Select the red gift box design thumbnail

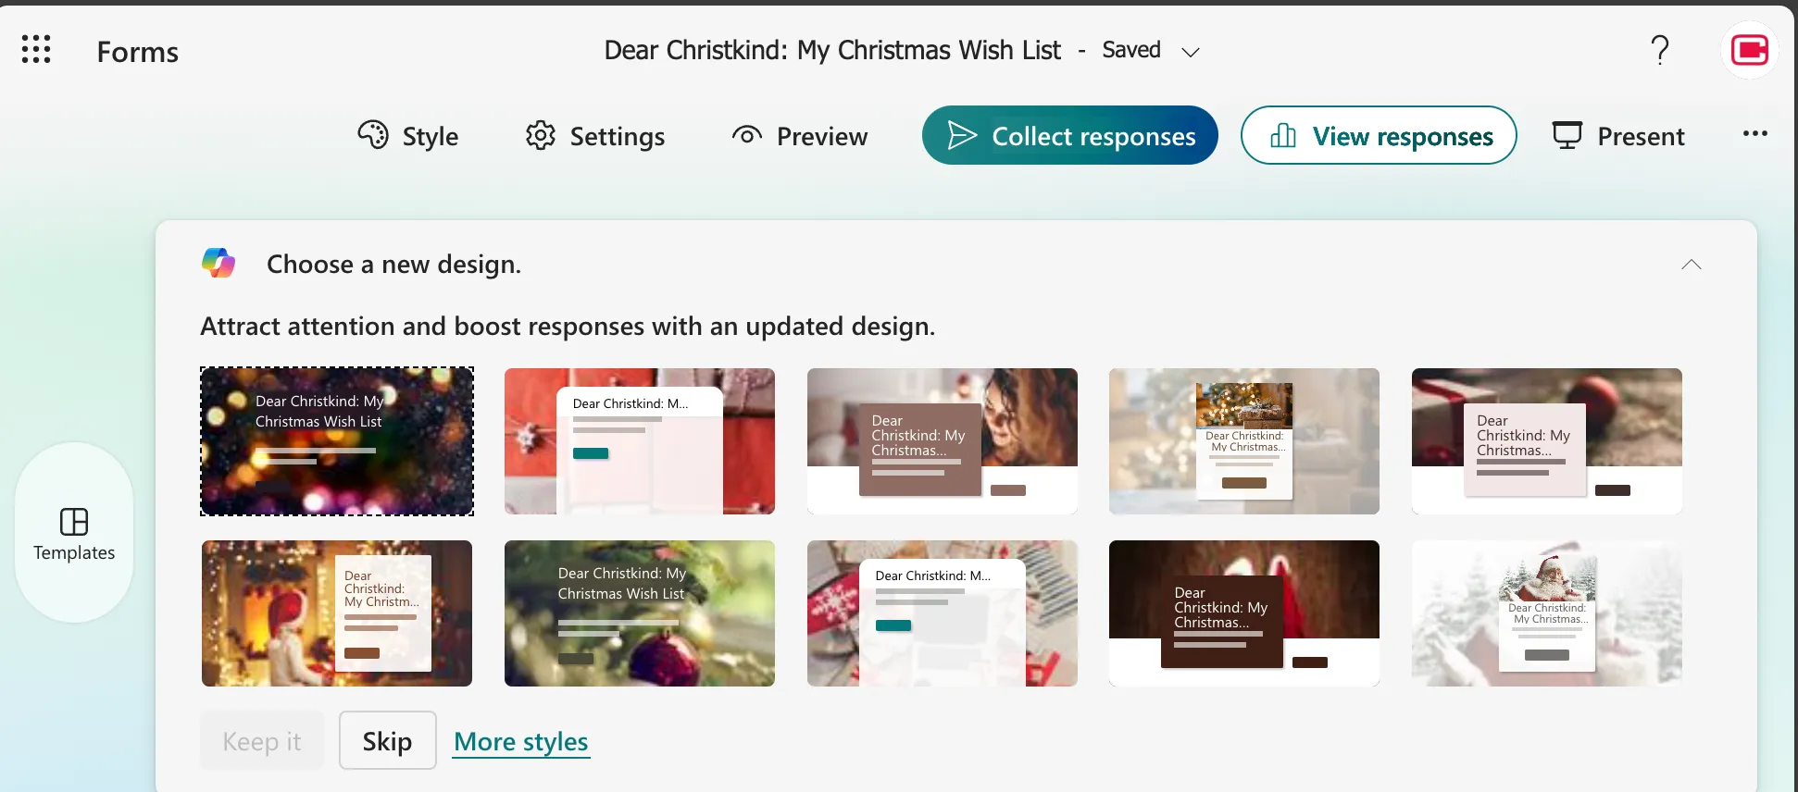pyautogui.click(x=639, y=441)
